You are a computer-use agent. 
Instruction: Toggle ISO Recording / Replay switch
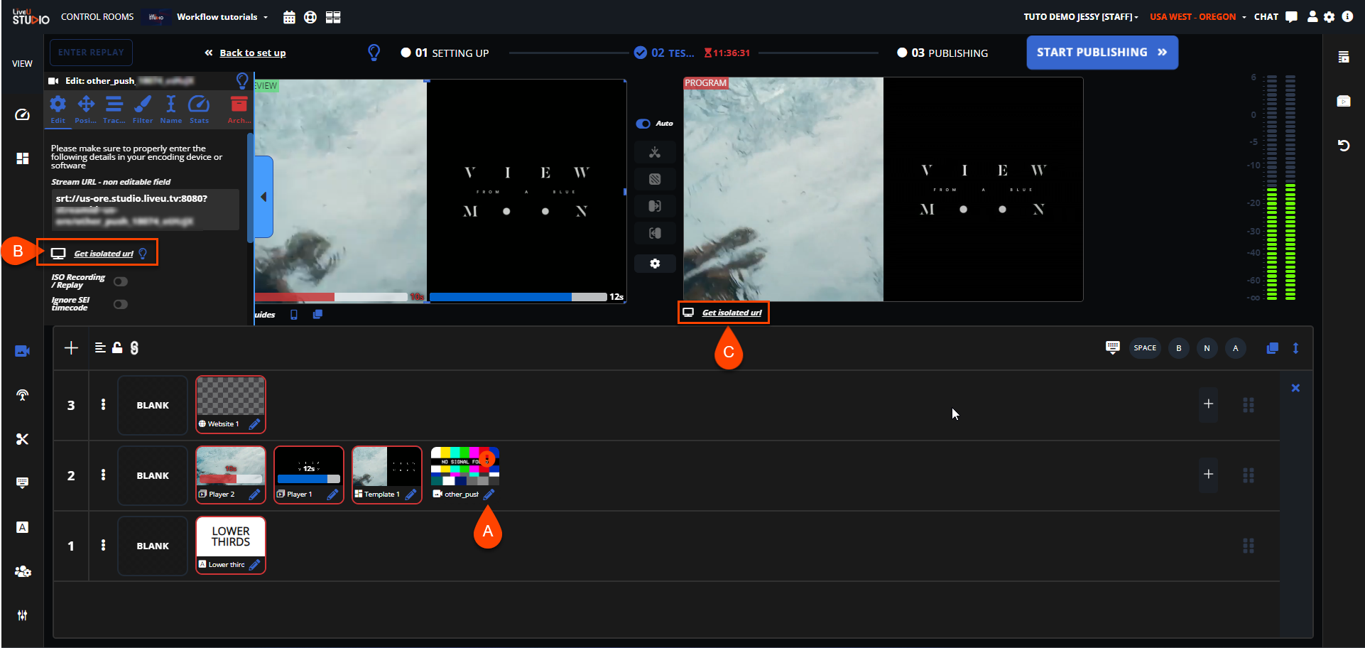[121, 281]
